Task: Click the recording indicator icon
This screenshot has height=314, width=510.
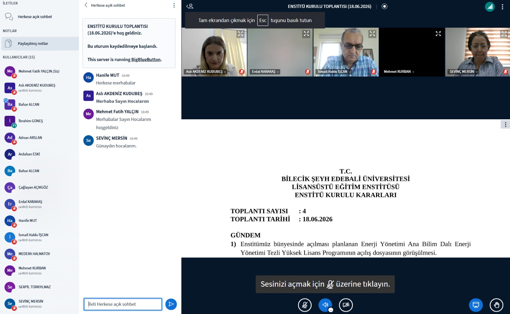Action: tap(384, 6)
